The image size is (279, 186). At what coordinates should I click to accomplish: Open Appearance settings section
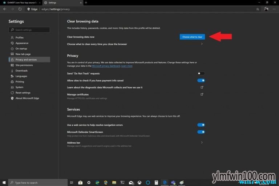29,43
